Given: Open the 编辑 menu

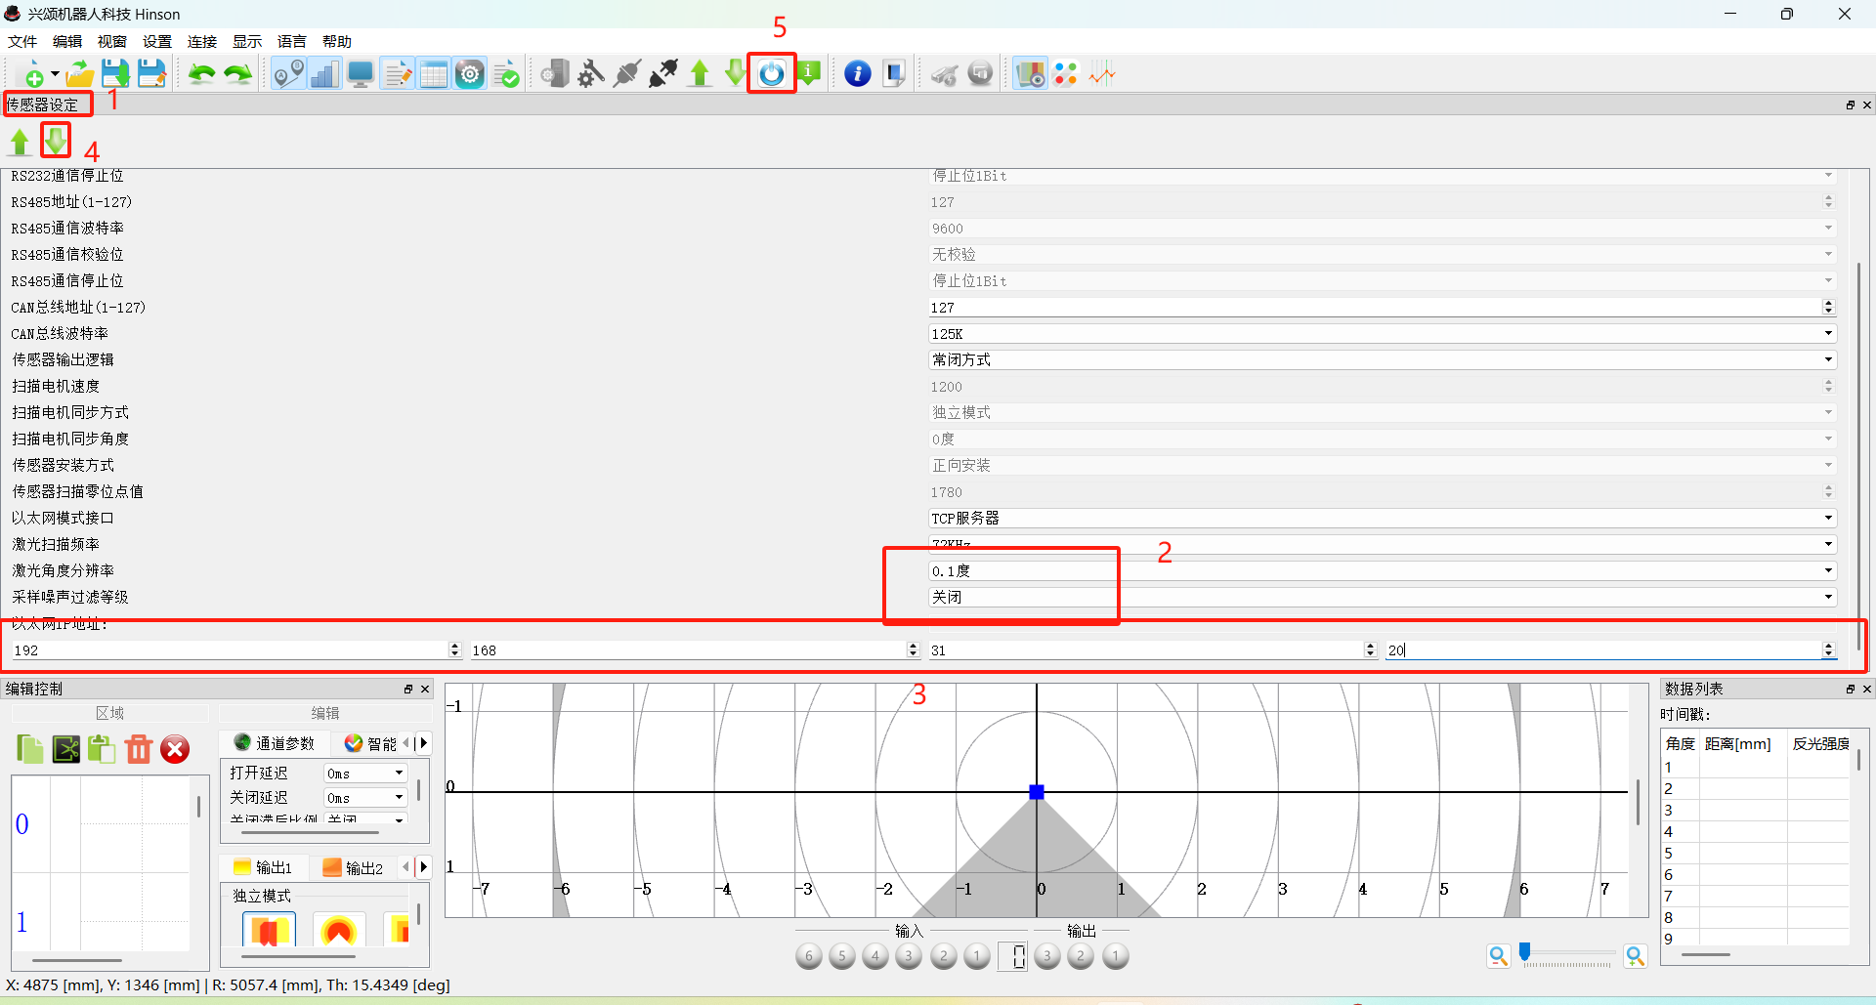Looking at the screenshot, I should (x=67, y=41).
